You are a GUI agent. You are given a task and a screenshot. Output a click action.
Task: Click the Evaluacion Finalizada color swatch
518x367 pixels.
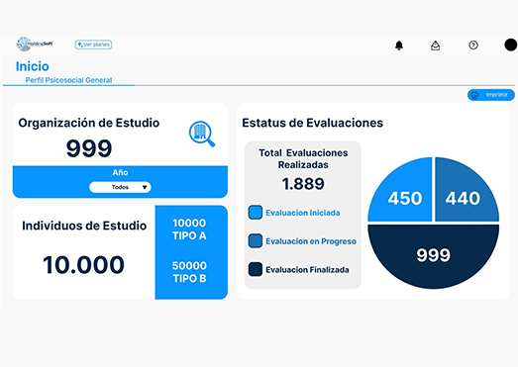tap(256, 269)
